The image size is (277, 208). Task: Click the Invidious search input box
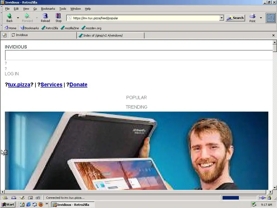[x=139, y=55]
